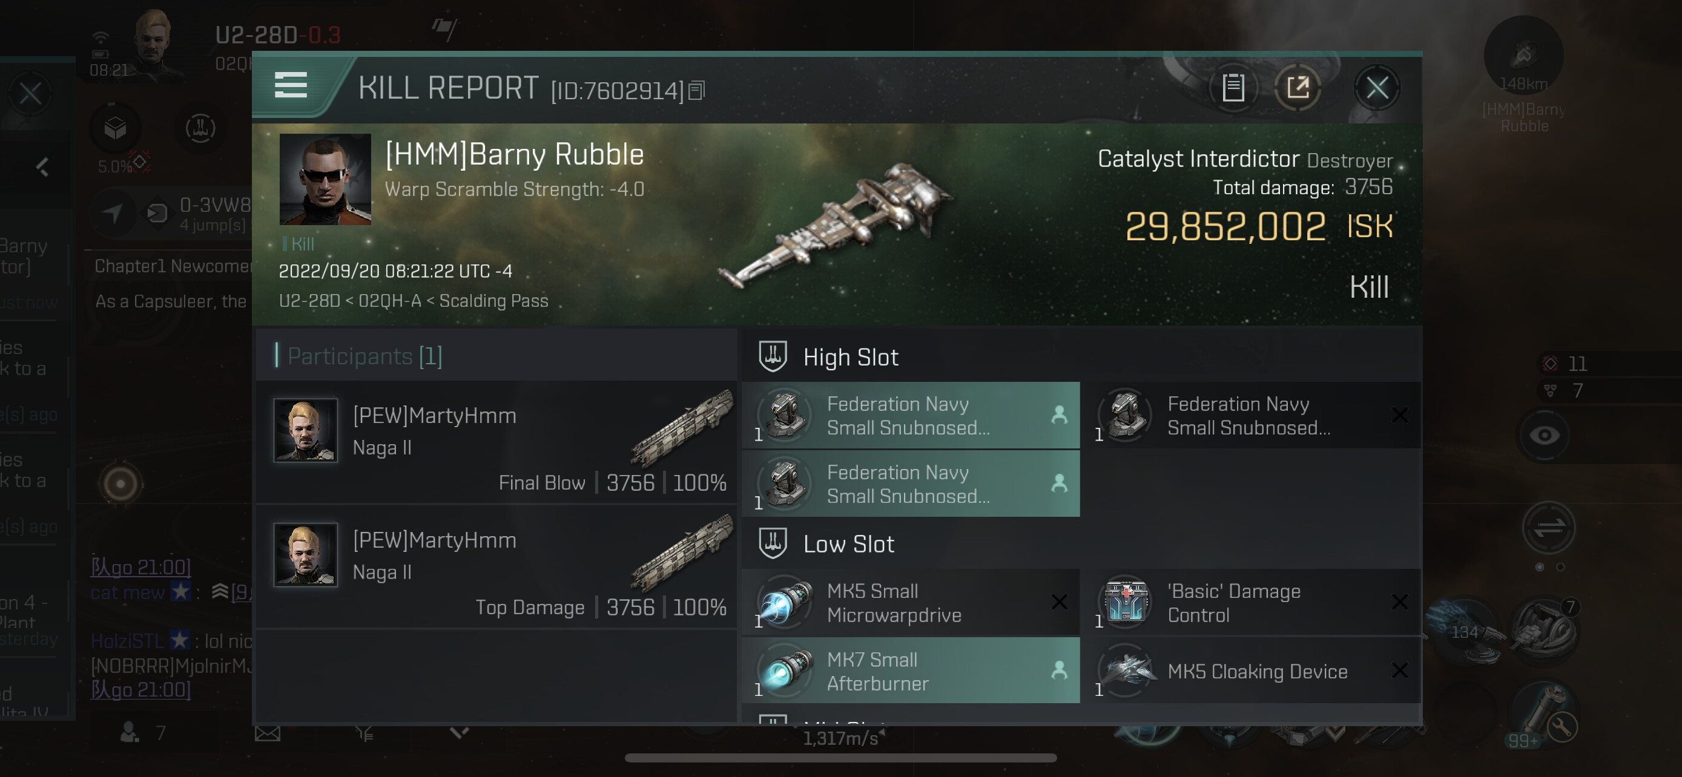Select the MK7 Small Afterburner module
Screen dimensions: 1682x777
pyautogui.click(x=911, y=670)
